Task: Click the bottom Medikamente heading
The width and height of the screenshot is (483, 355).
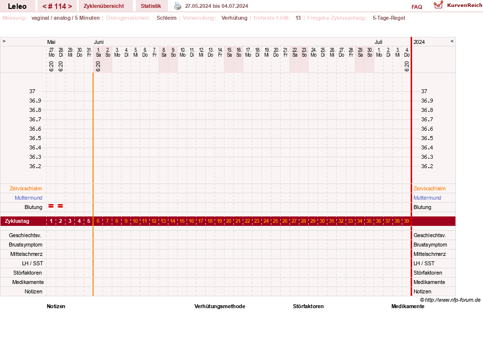Action: click(408, 306)
